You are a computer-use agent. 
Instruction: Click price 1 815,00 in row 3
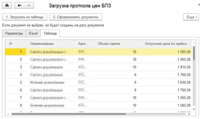(x=184, y=67)
